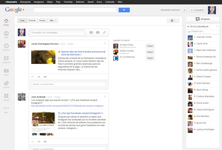Start hangout icon on Javier Dominguez post
Image resolution: width=222 pixels, height=150 pixels.
tap(45, 77)
